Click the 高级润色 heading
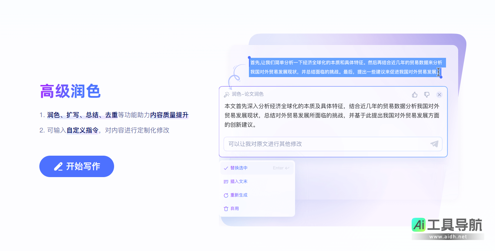The image size is (495, 251). coord(70,91)
